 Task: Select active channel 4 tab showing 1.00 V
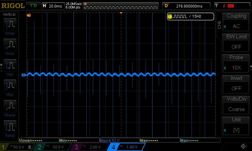point(127,147)
